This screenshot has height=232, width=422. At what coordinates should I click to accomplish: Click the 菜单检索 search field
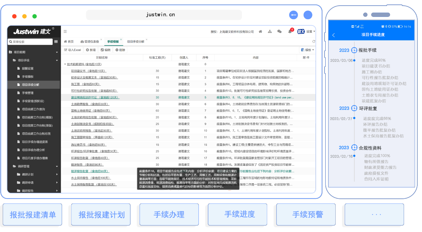click(x=30, y=42)
